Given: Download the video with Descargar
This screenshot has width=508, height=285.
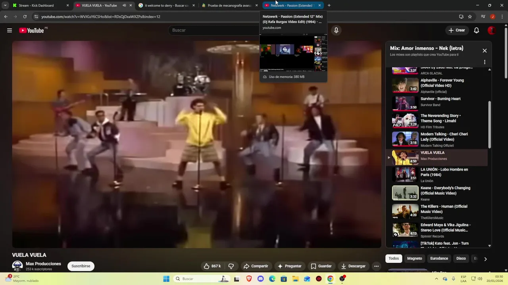Looking at the screenshot, I should pos(353,266).
